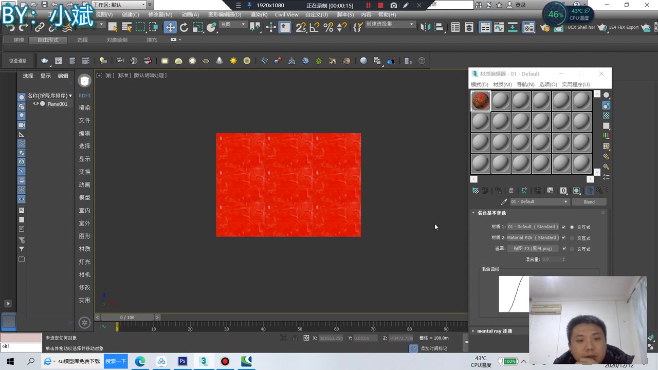Click the Mirror tool icon
The width and height of the screenshot is (658, 370).
[425, 27]
